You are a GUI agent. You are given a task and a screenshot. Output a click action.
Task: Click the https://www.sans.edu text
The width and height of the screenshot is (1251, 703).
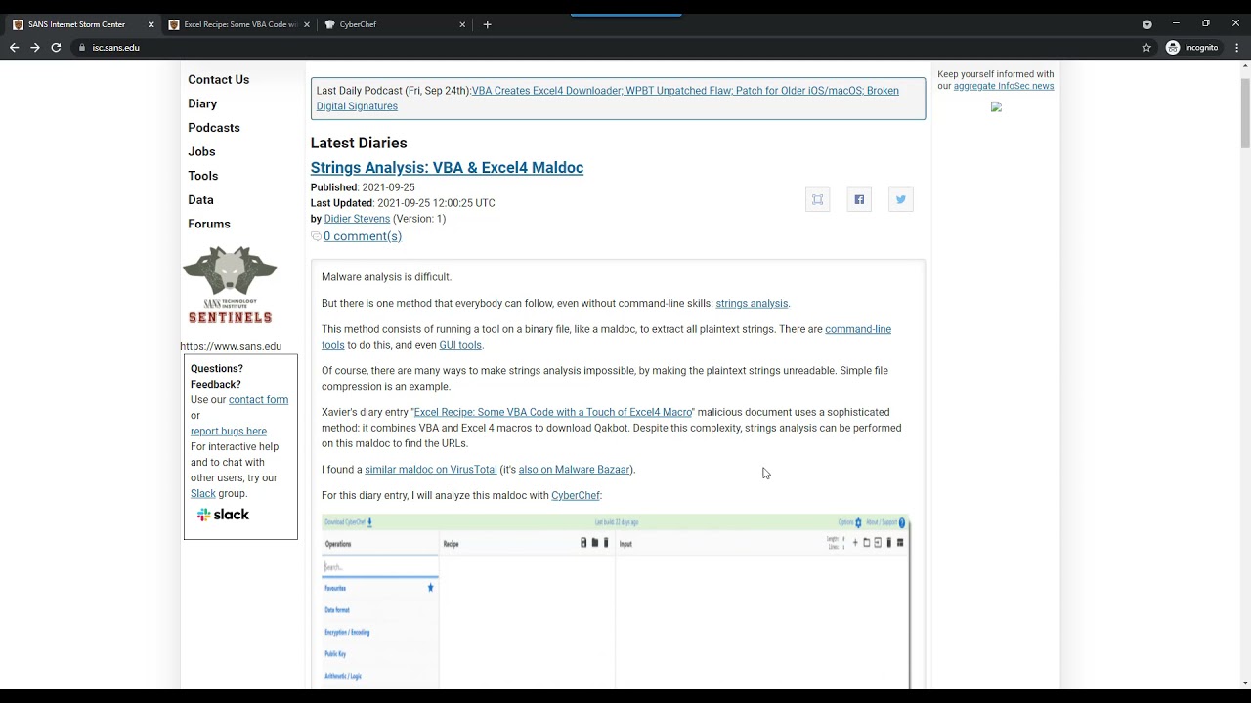pyautogui.click(x=231, y=346)
